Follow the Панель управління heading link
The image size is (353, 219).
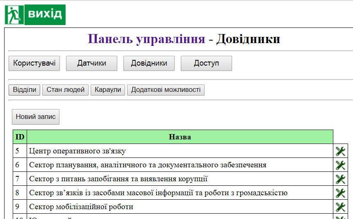[146, 39]
